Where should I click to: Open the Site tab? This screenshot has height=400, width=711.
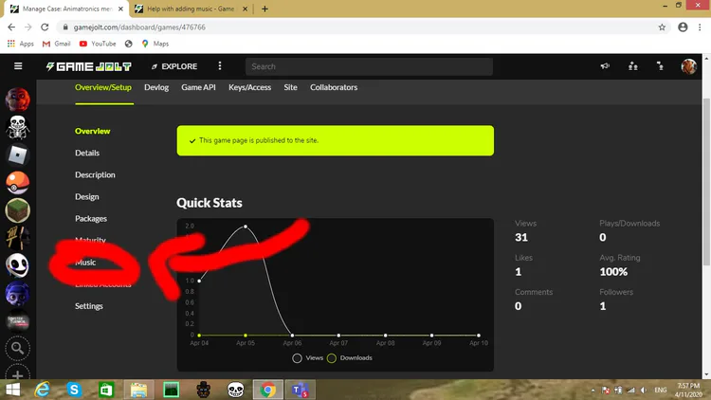(x=291, y=87)
